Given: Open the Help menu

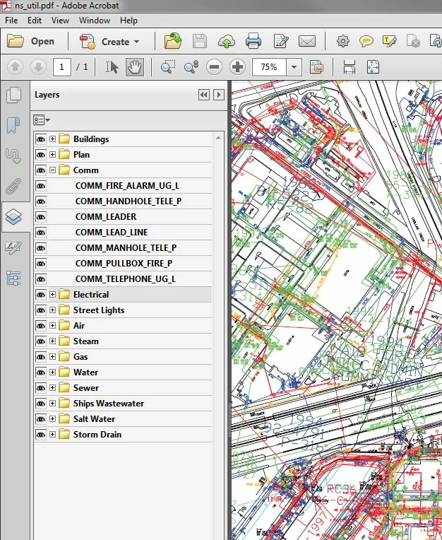Looking at the screenshot, I should click(129, 20).
